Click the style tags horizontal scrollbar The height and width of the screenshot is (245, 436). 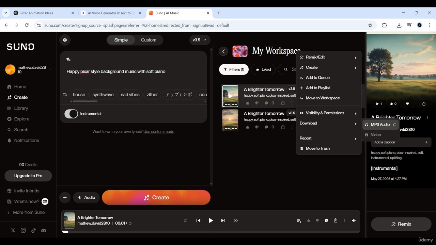point(85,101)
